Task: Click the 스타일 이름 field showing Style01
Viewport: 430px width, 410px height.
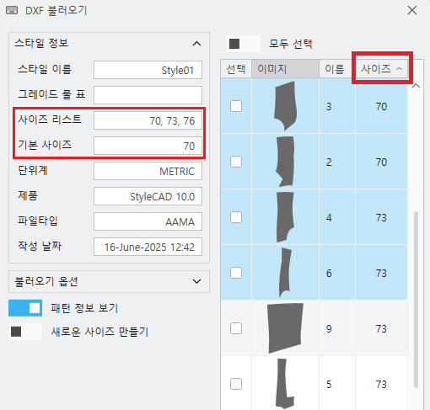Action: click(x=148, y=70)
